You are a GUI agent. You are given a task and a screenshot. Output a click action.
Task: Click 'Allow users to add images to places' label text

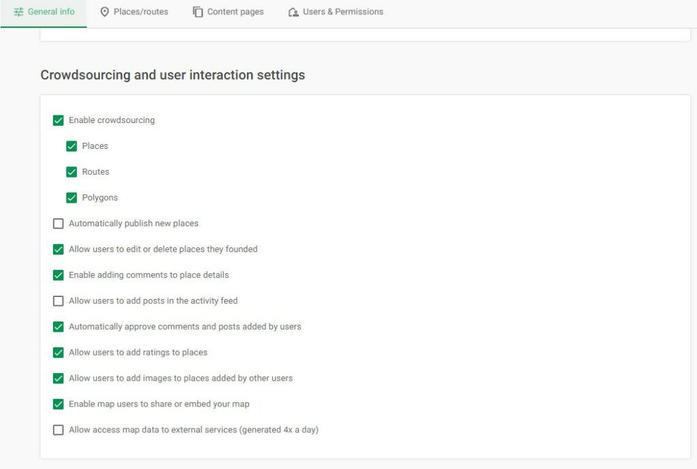tap(180, 378)
